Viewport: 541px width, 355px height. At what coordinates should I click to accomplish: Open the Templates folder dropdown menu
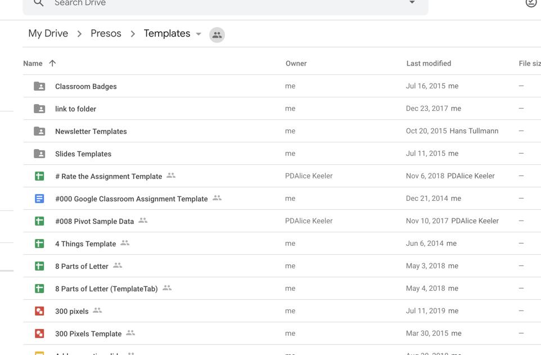click(199, 34)
